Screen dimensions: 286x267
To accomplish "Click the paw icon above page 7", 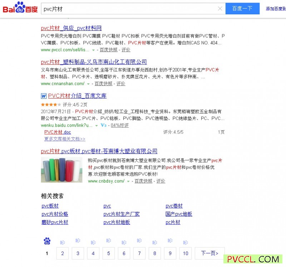I will pyautogui.click(x=139, y=241).
